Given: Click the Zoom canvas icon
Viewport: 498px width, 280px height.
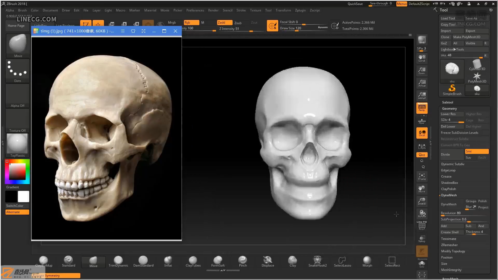Looking at the screenshot, I should [x=422, y=70].
